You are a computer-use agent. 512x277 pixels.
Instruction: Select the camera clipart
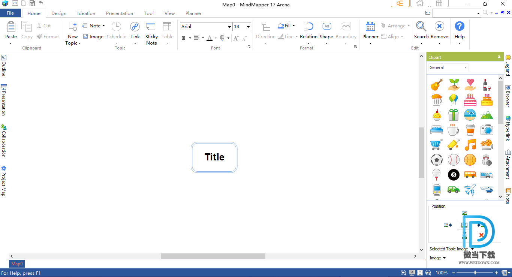pos(487,130)
